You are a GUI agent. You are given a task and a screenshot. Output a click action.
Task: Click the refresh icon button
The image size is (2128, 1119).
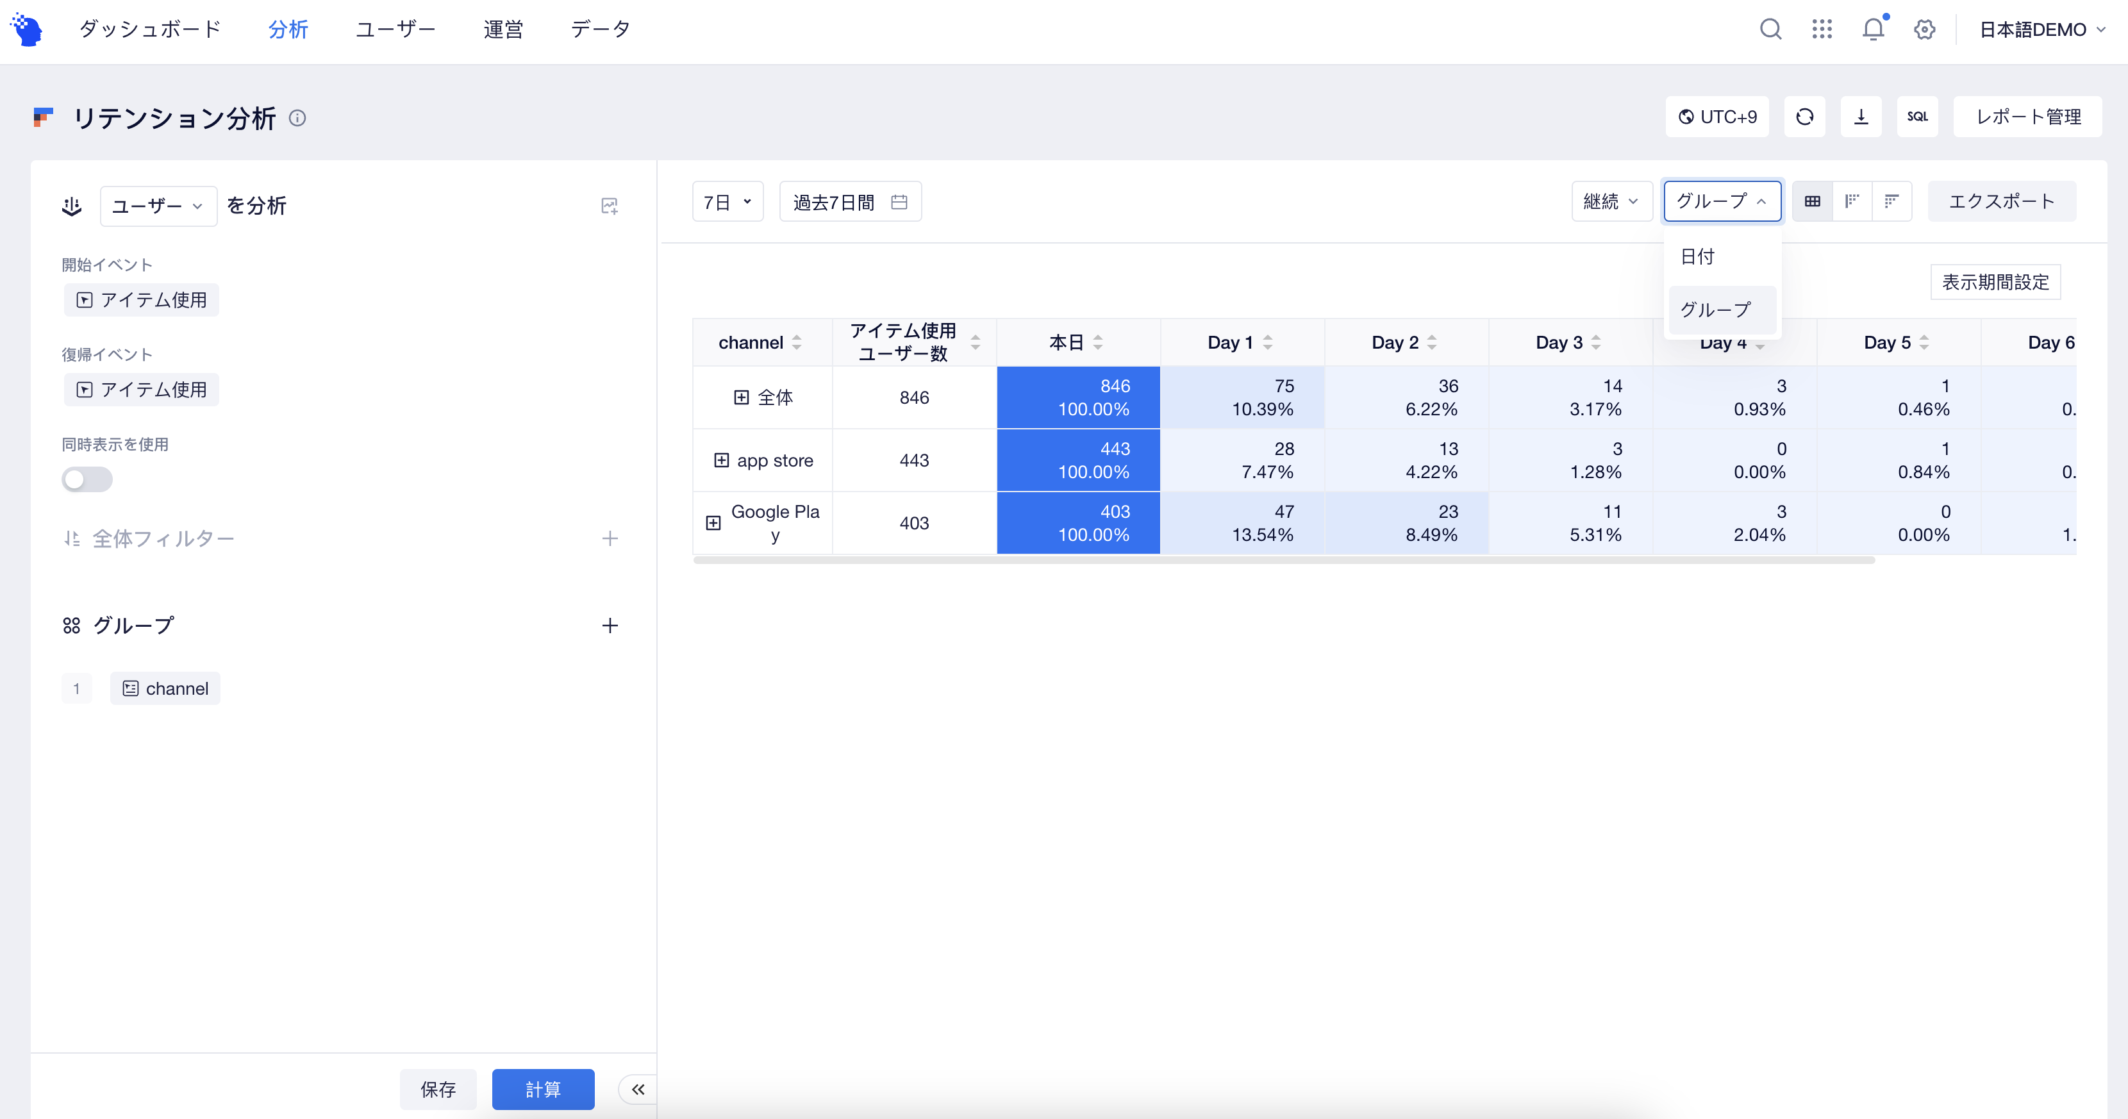(1805, 117)
